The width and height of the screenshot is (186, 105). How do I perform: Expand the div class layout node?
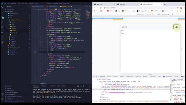pos(98,80)
